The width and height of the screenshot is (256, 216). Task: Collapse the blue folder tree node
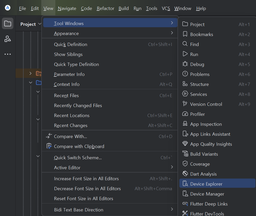pyautogui.click(x=31, y=83)
